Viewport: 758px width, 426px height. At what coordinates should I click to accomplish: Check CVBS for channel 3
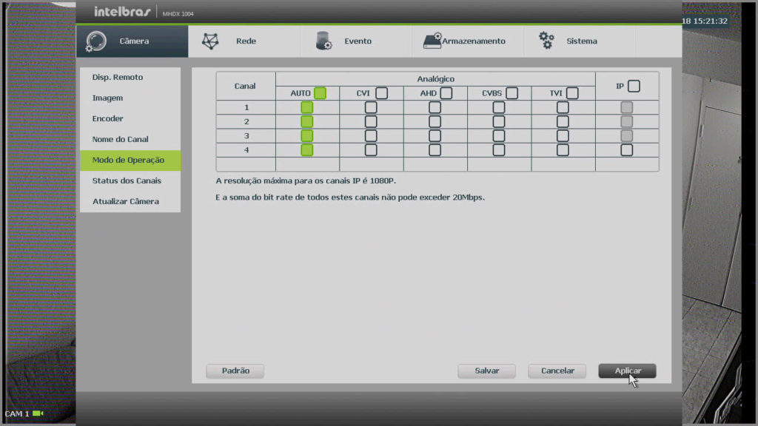(x=499, y=136)
